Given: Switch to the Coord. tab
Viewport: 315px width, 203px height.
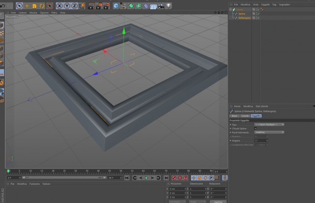Looking at the screenshot, I should (x=245, y=116).
